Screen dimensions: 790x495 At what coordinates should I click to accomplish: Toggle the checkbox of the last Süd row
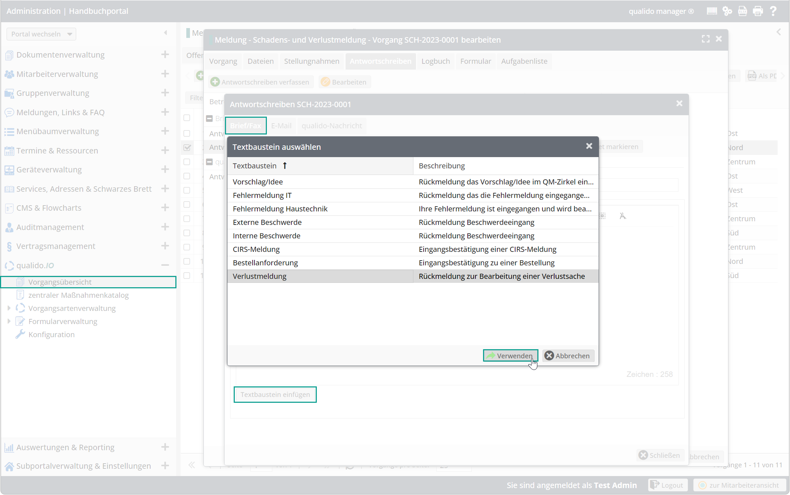187,276
